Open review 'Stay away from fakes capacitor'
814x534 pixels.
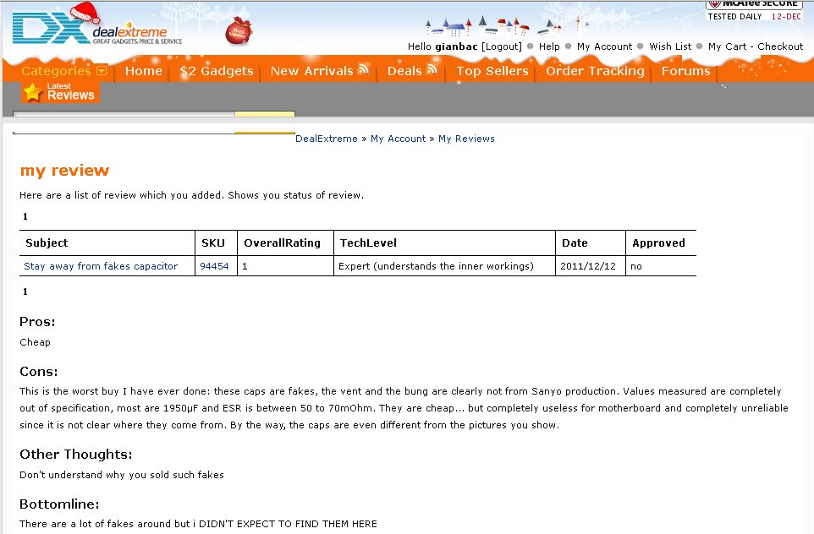(x=101, y=266)
